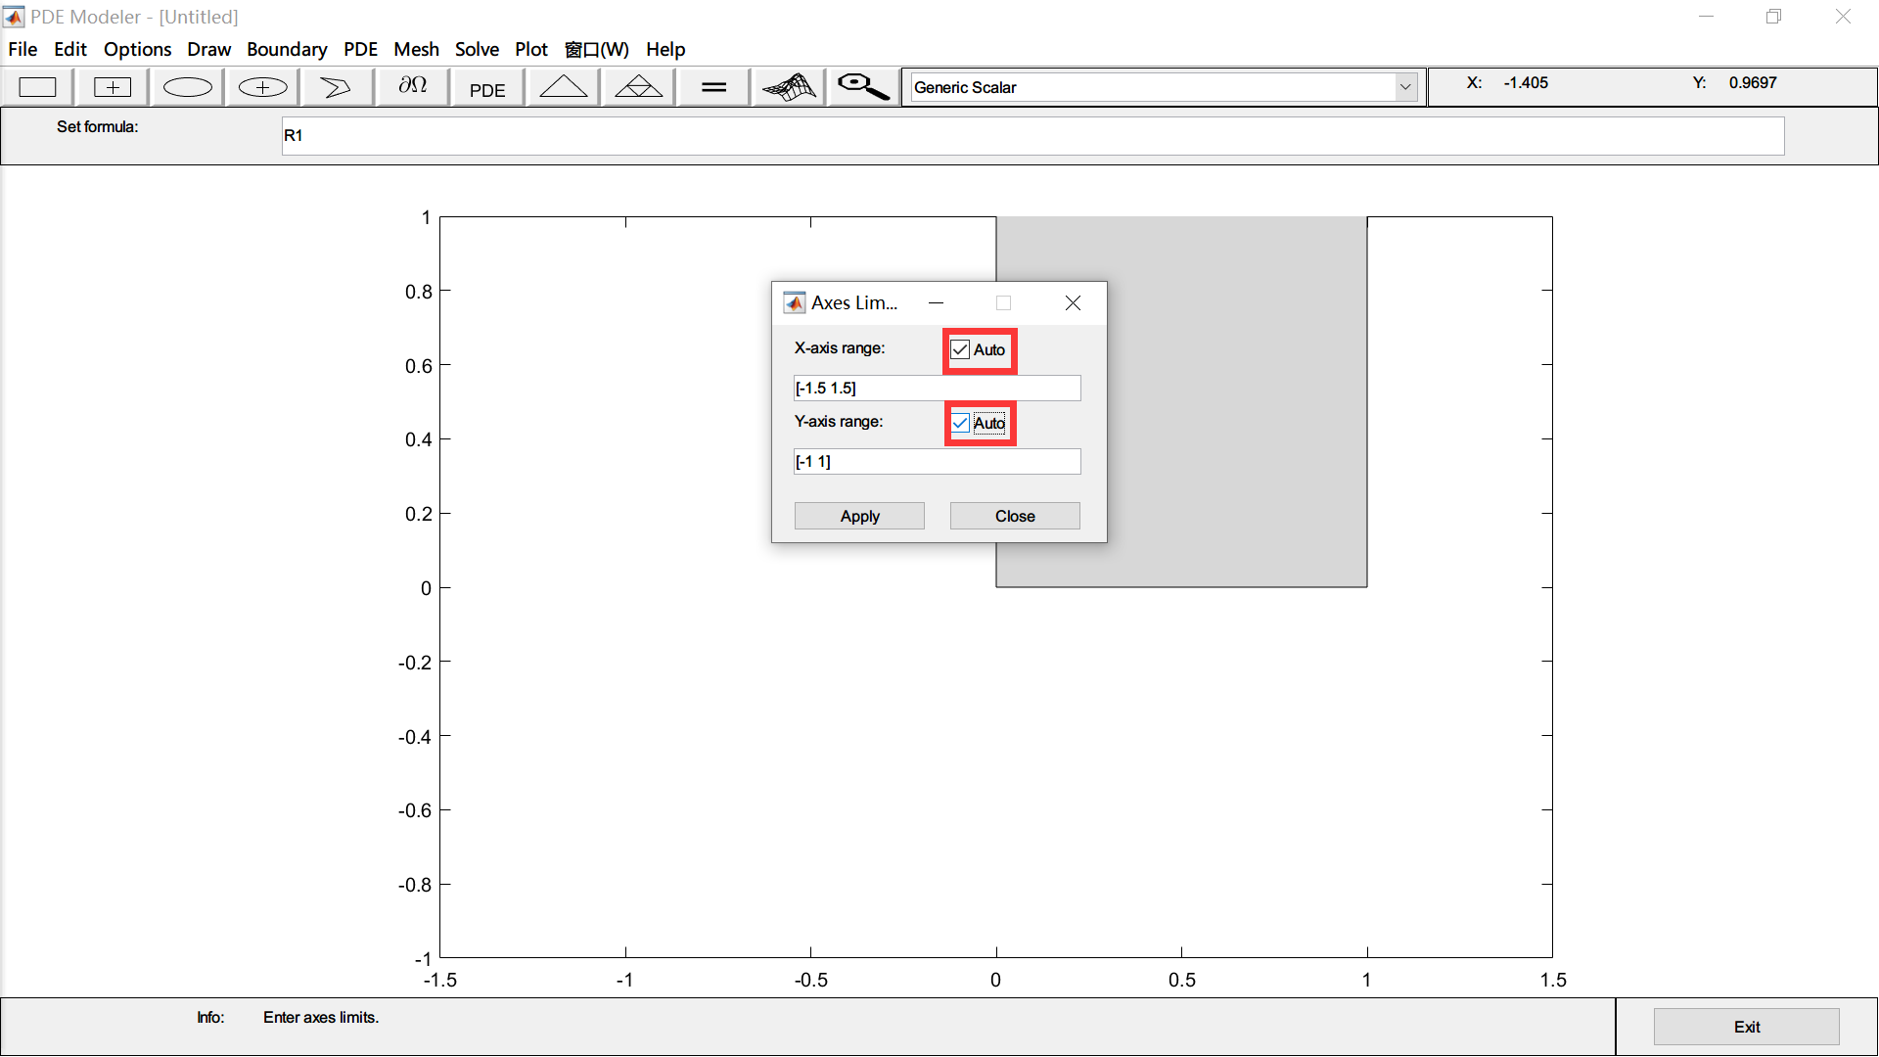Image resolution: width=1879 pixels, height=1057 pixels.
Task: Refine the mesh using the toolbar icon
Action: pyautogui.click(x=637, y=86)
